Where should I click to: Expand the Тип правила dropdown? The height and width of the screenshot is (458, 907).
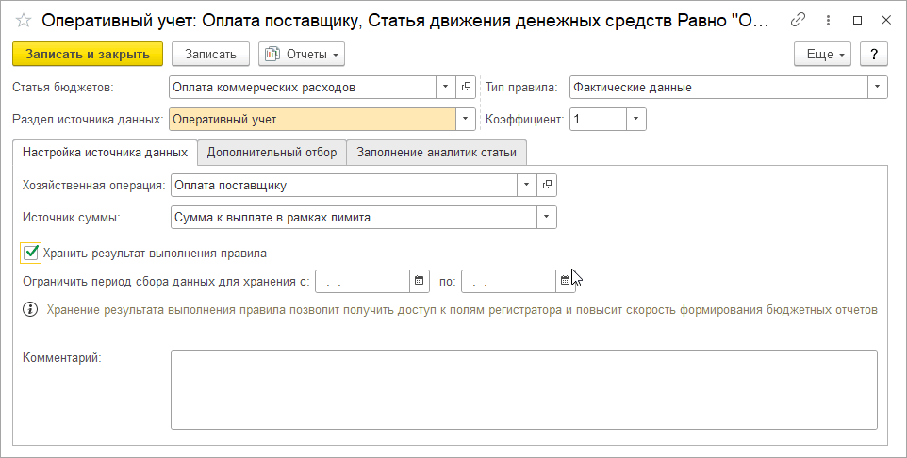[x=878, y=88]
